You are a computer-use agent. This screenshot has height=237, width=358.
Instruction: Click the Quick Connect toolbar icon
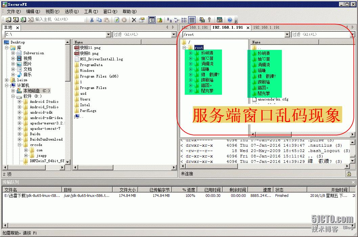pyautogui.click(x=15, y=20)
